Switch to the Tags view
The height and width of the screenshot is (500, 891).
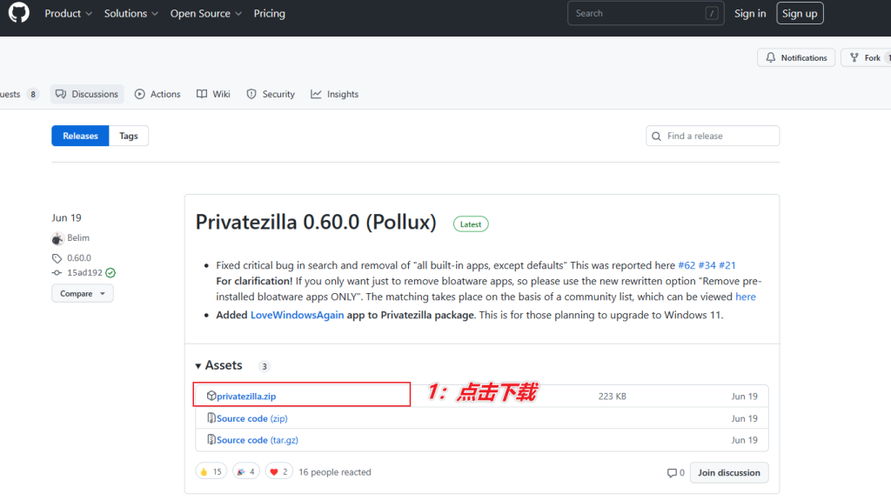click(129, 136)
